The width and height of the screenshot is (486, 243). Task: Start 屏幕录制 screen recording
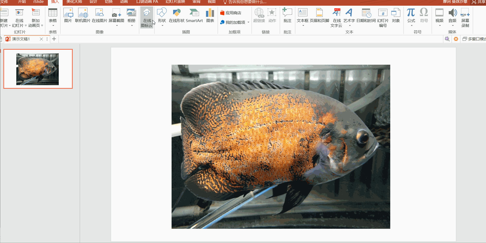465,18
